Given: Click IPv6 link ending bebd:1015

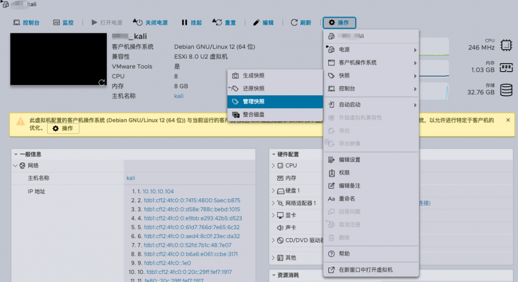Looking at the screenshot, I should [x=192, y=209].
